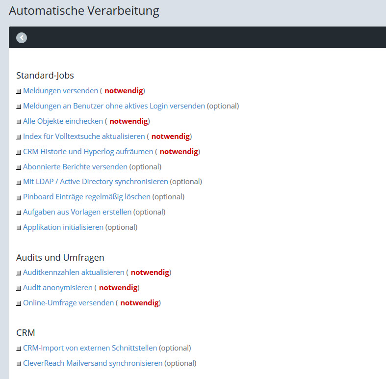Open Index für Volltextsuche aktualisieren job
386x379 pixels.
point(84,136)
